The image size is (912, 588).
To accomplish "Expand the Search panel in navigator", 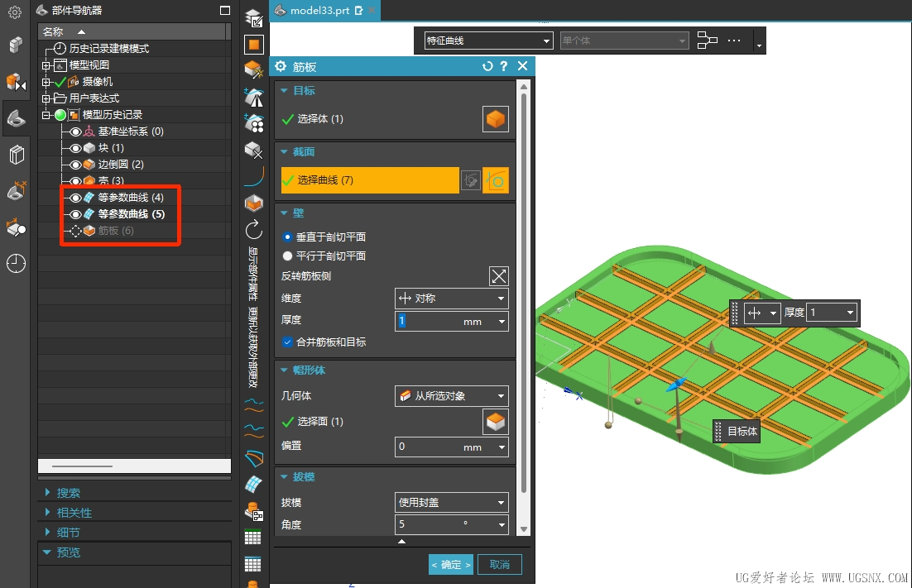I will pyautogui.click(x=48, y=493).
